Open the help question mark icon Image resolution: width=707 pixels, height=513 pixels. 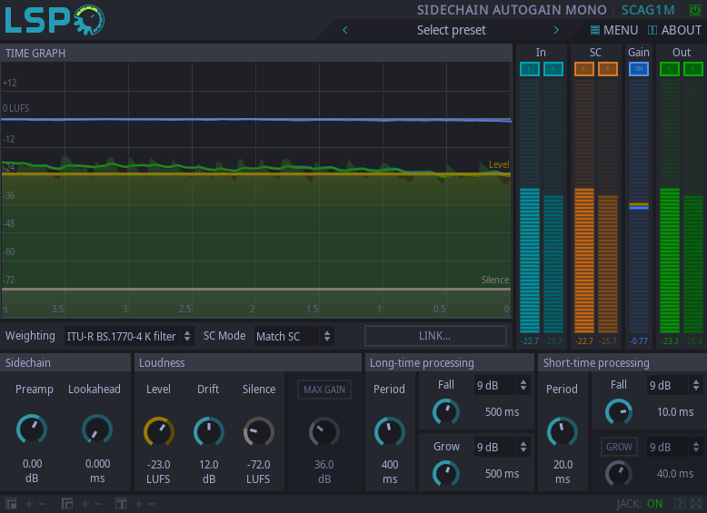[x=680, y=504]
